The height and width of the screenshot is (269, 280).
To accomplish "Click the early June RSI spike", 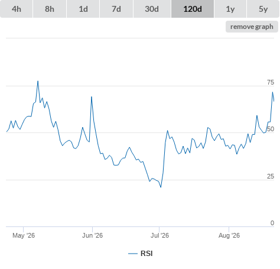I will coord(92,97).
